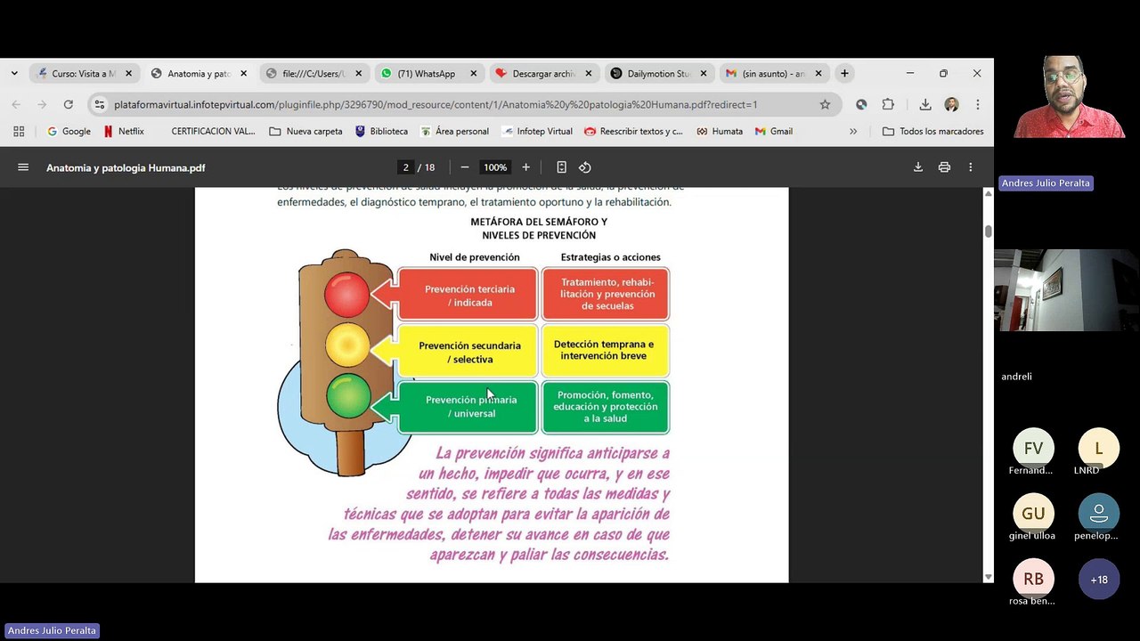Open the Chrome three-dot menu
The height and width of the screenshot is (641, 1140).
[977, 104]
